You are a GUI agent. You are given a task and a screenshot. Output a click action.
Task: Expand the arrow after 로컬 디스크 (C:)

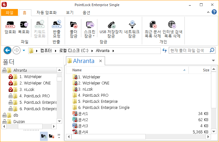92,51
